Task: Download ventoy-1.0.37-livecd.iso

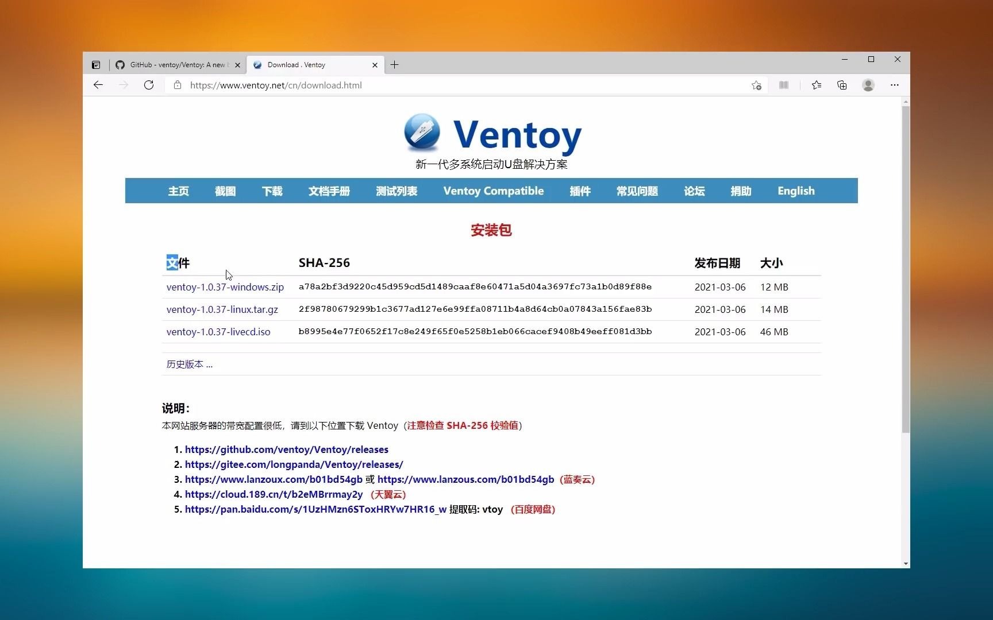Action: click(218, 332)
